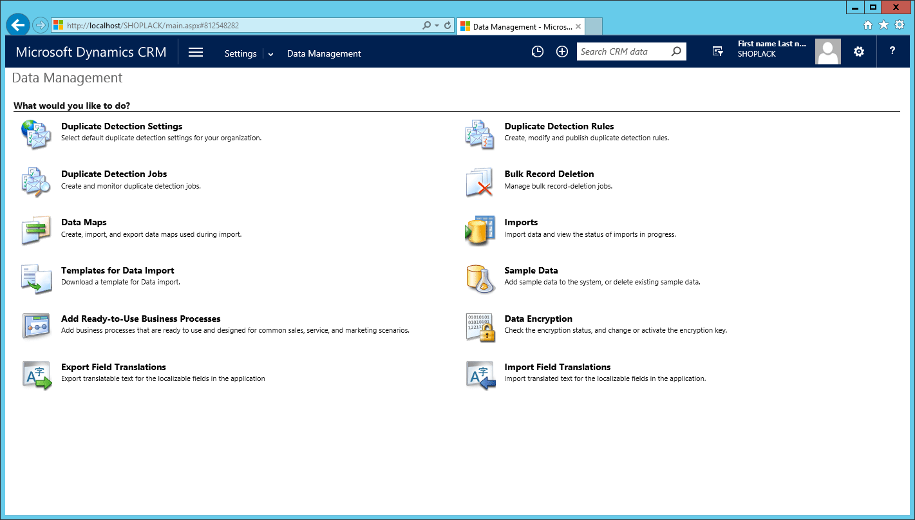
Task: Open the hamburger navigation menu
Action: (x=196, y=52)
